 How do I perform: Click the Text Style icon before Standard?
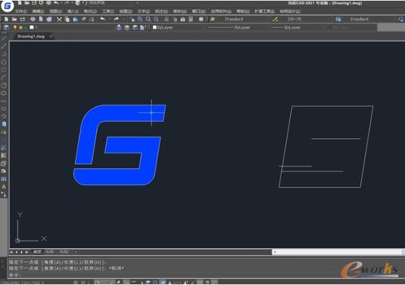coord(213,19)
